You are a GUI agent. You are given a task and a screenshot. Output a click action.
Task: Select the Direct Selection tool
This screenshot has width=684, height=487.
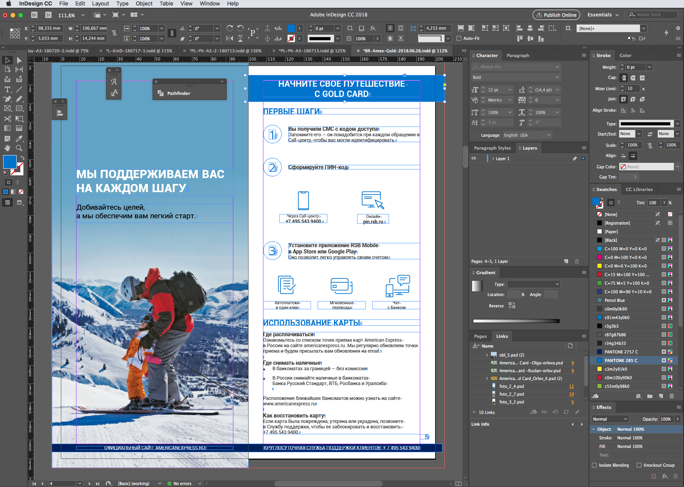tap(19, 60)
